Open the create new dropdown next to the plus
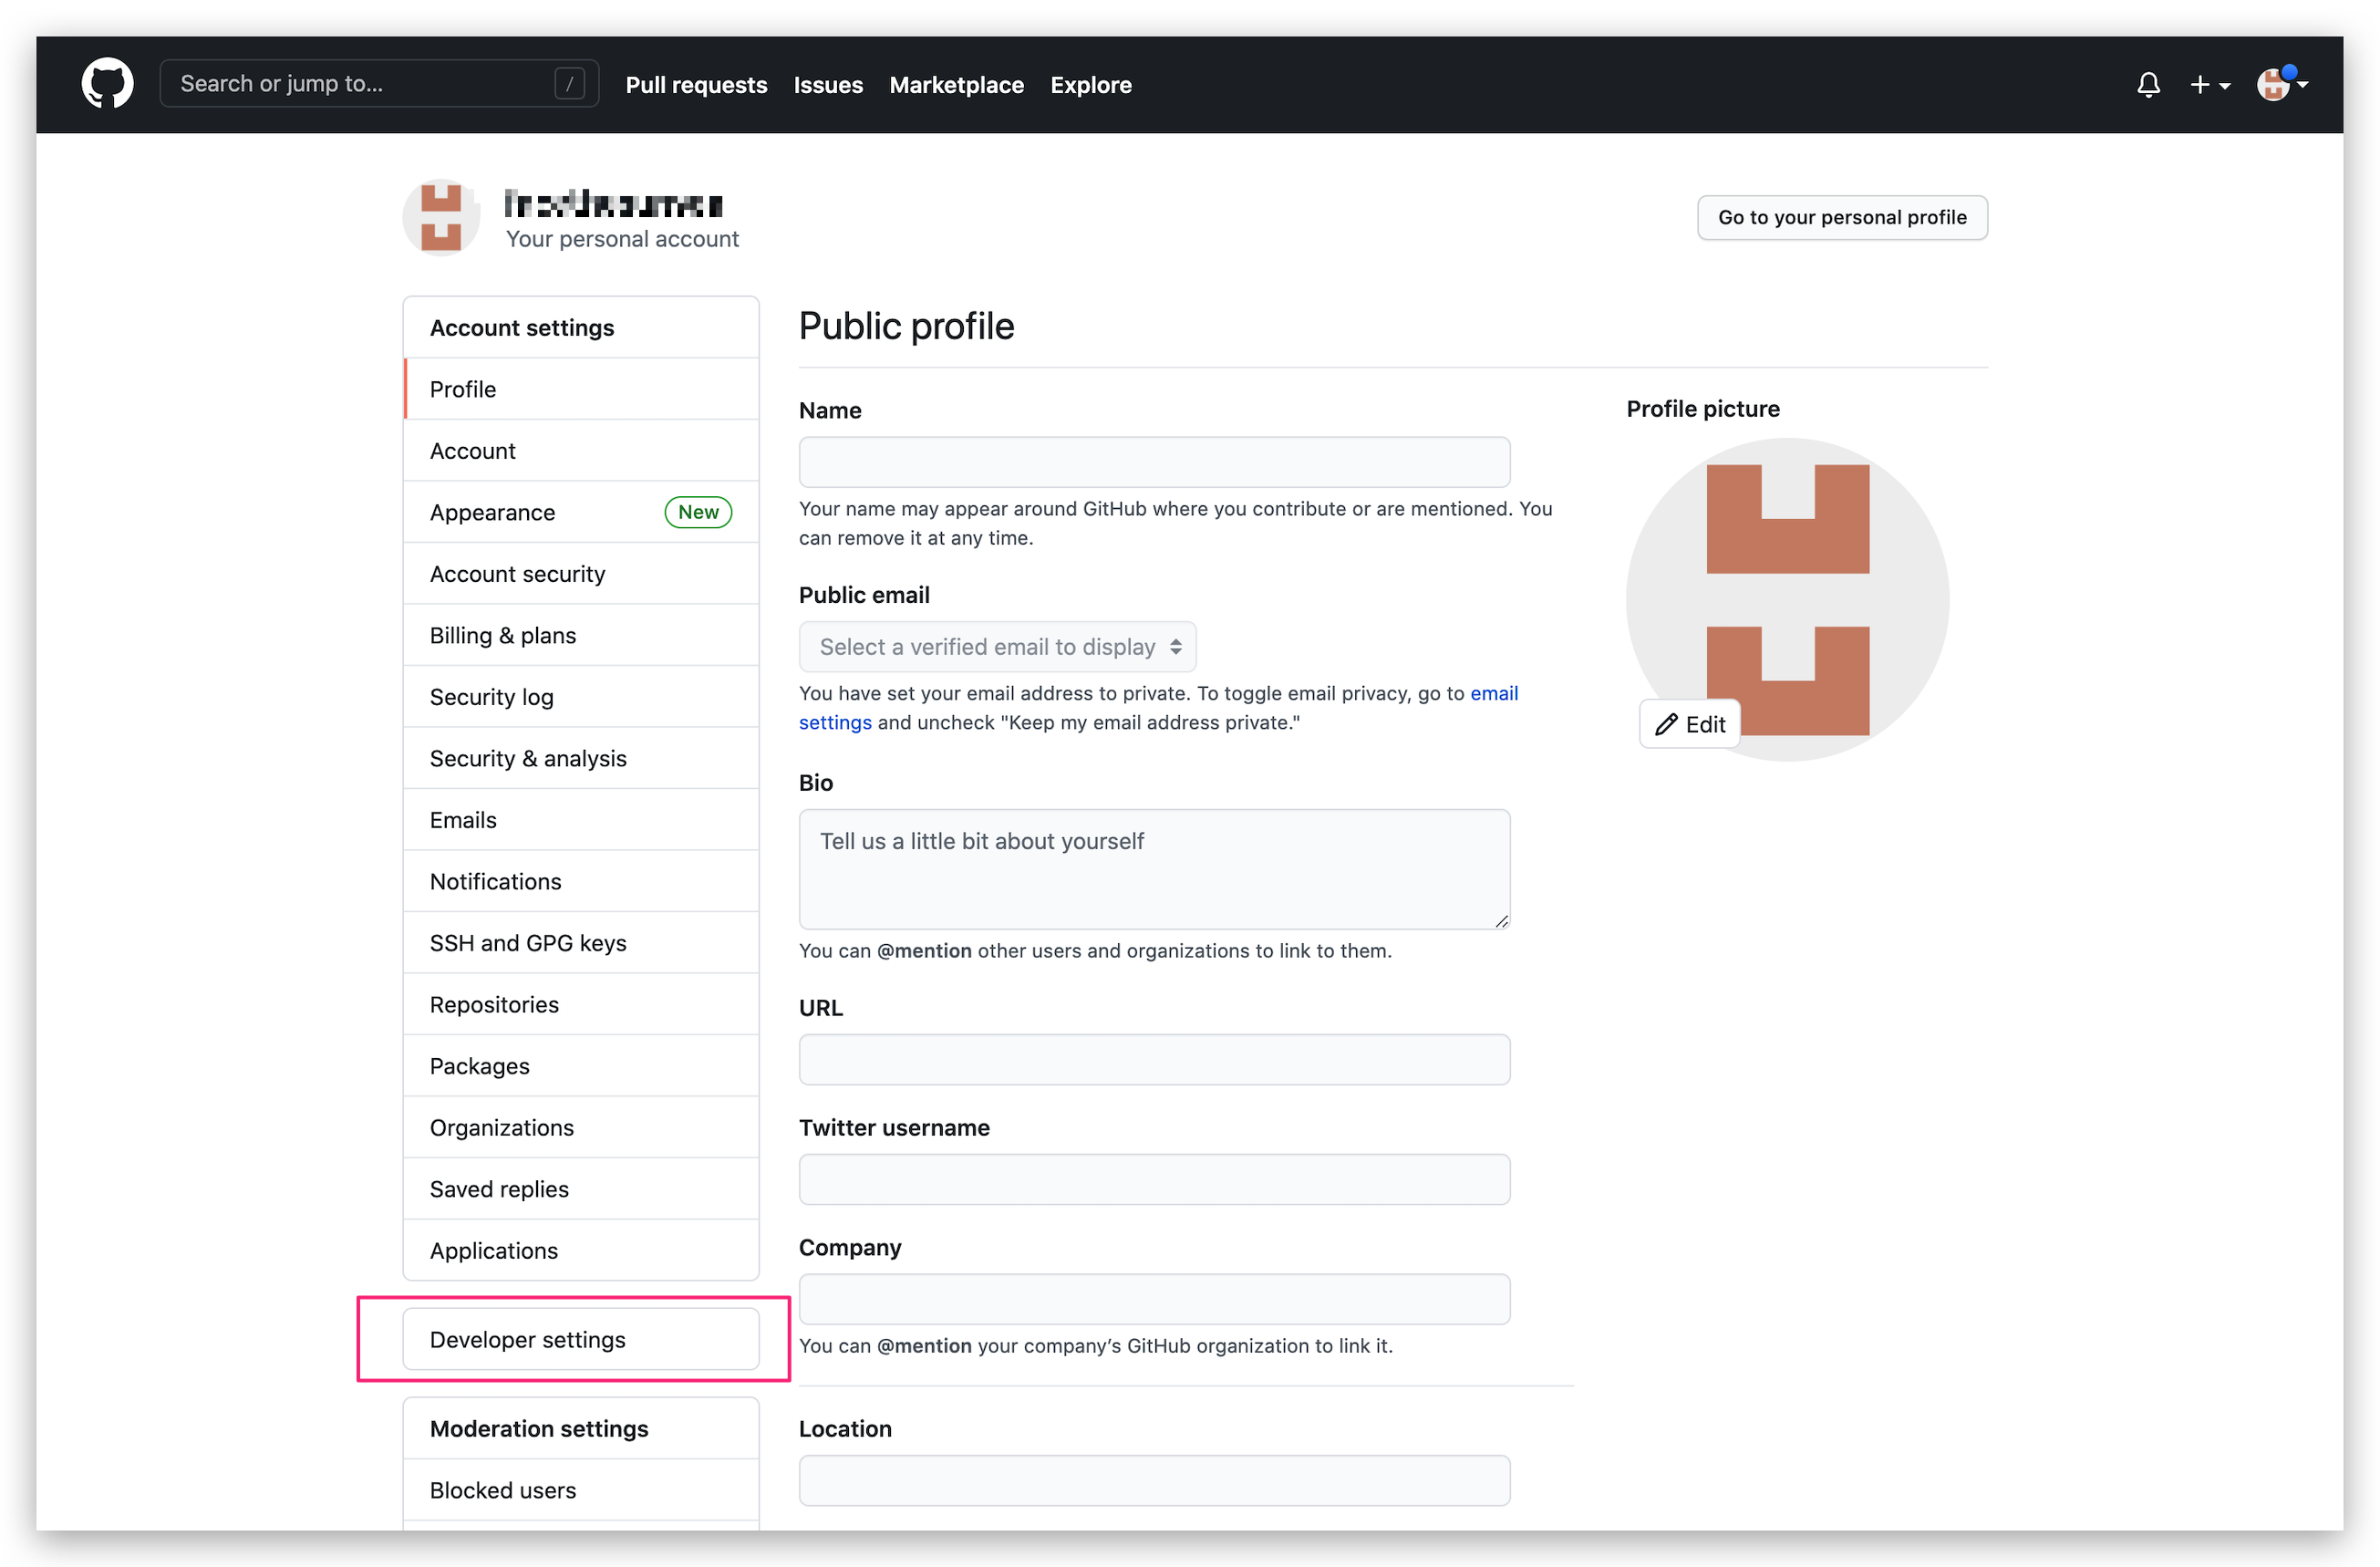Viewport: 2380px width, 1567px height. [2211, 84]
